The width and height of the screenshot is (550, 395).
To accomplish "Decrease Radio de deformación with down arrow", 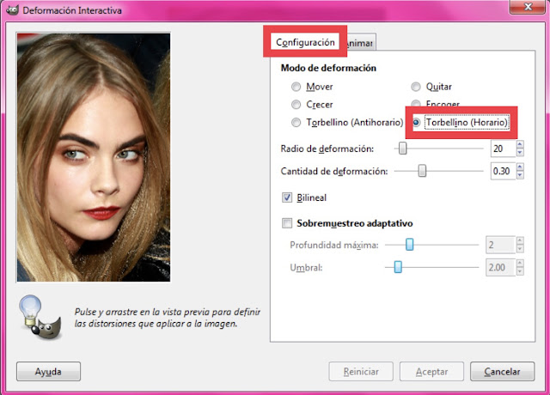I will pos(520,153).
